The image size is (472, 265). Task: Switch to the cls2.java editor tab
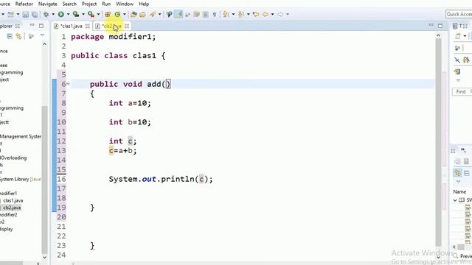tap(112, 26)
